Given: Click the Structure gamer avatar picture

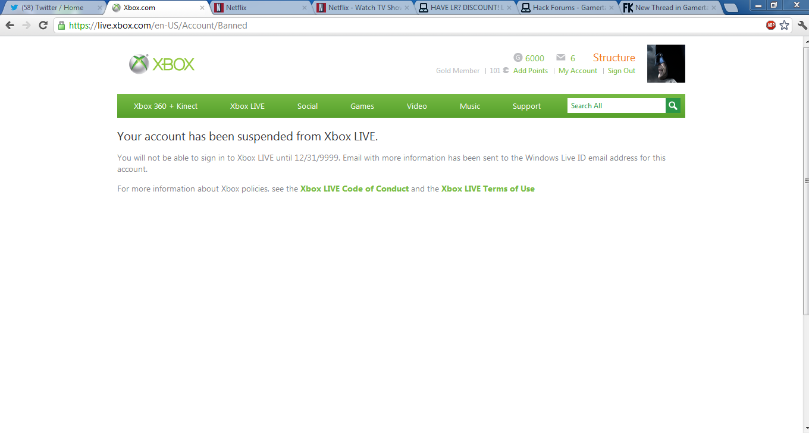Looking at the screenshot, I should 666,64.
